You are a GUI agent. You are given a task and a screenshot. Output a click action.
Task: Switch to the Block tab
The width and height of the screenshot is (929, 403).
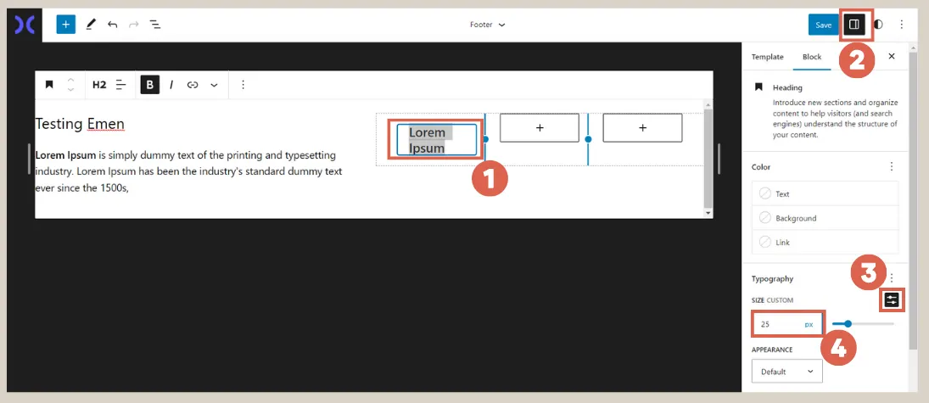(812, 57)
